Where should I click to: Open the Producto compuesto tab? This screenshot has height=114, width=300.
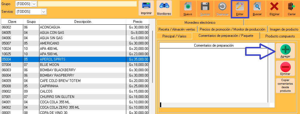(x=280, y=36)
